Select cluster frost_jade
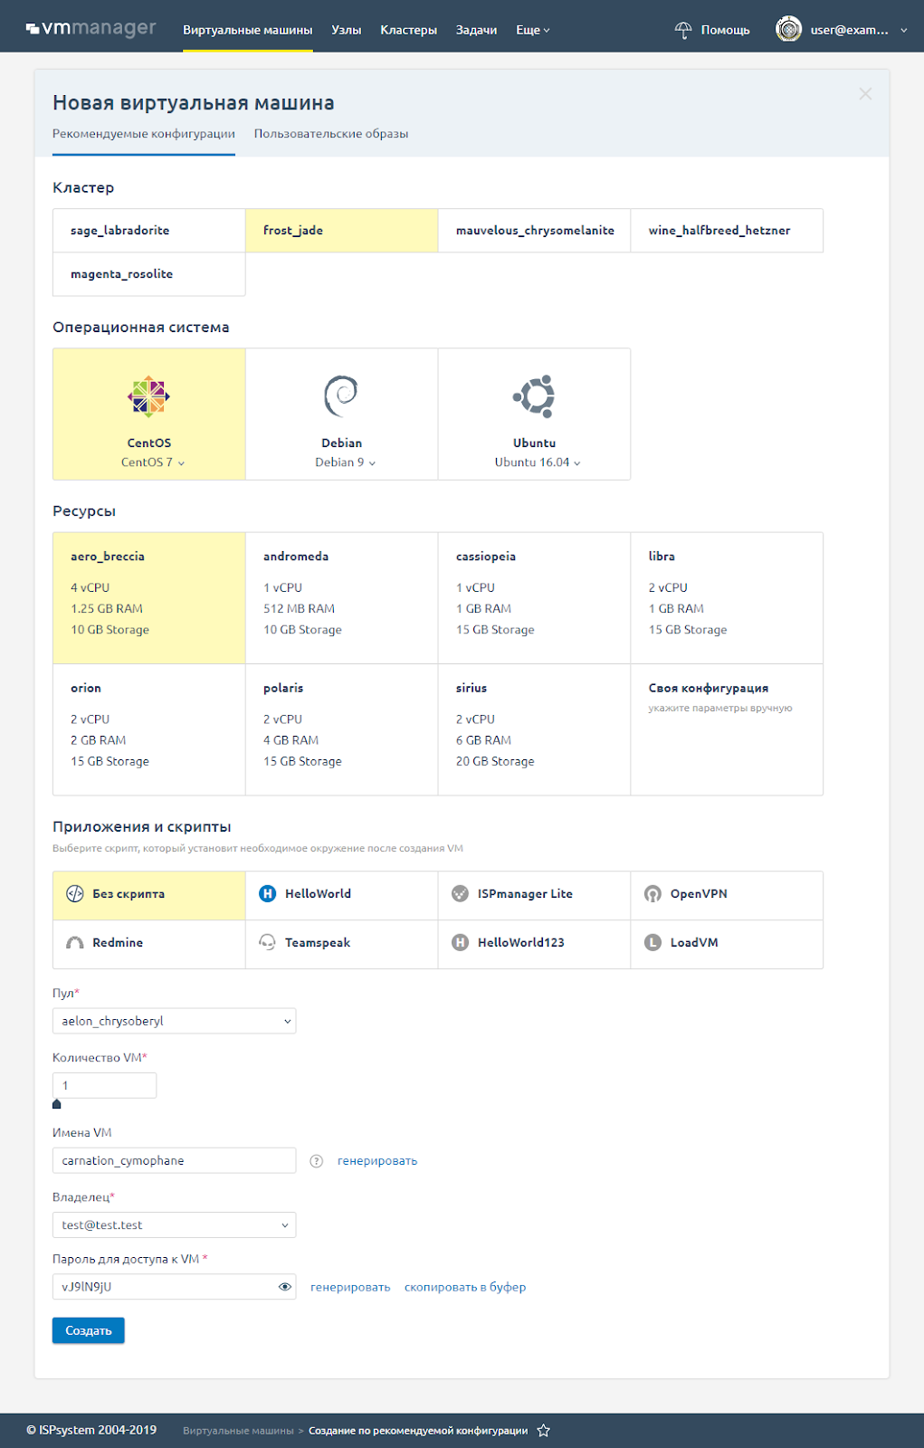This screenshot has width=924, height=1448. click(x=342, y=231)
